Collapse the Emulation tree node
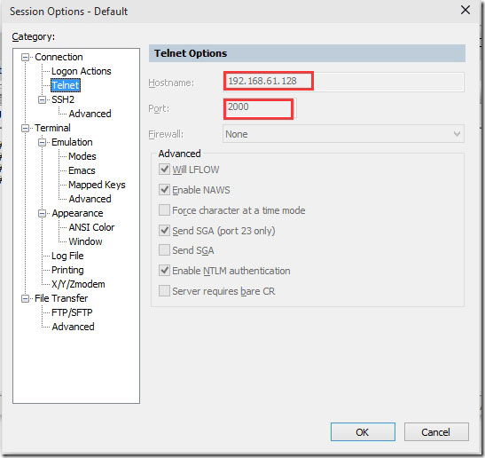This screenshot has width=485, height=458. click(x=42, y=142)
